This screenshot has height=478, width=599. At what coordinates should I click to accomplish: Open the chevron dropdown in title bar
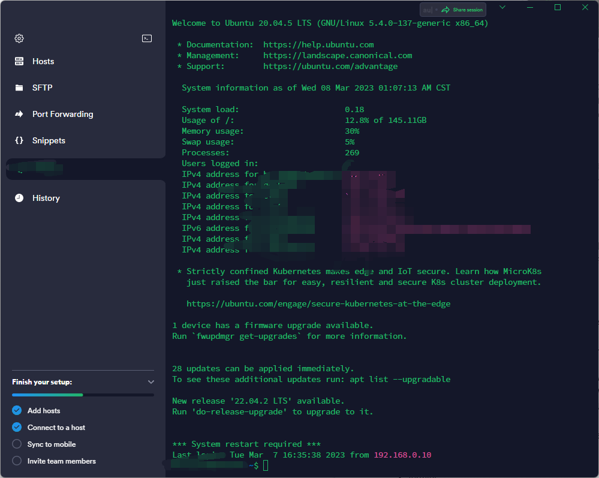(502, 7)
